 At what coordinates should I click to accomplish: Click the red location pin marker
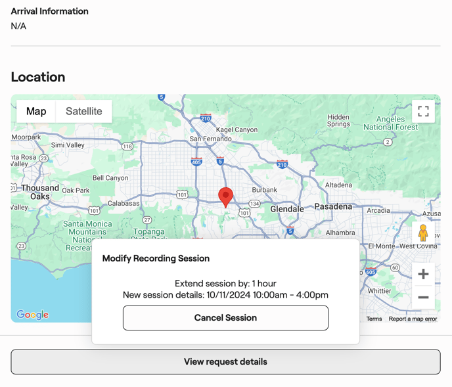pos(225,196)
